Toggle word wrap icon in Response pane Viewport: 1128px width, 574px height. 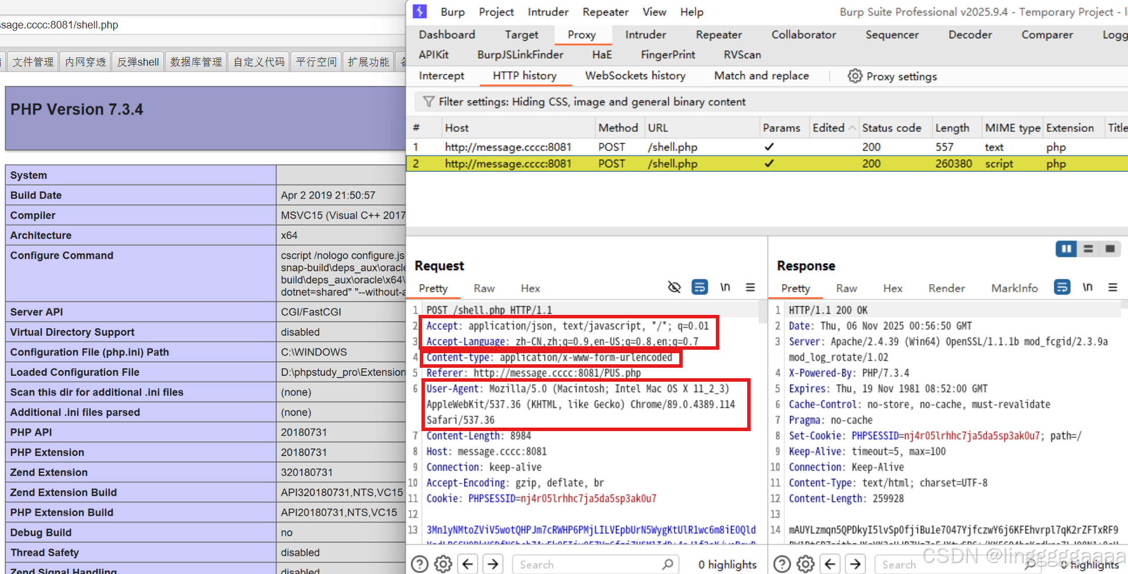click(x=1062, y=287)
